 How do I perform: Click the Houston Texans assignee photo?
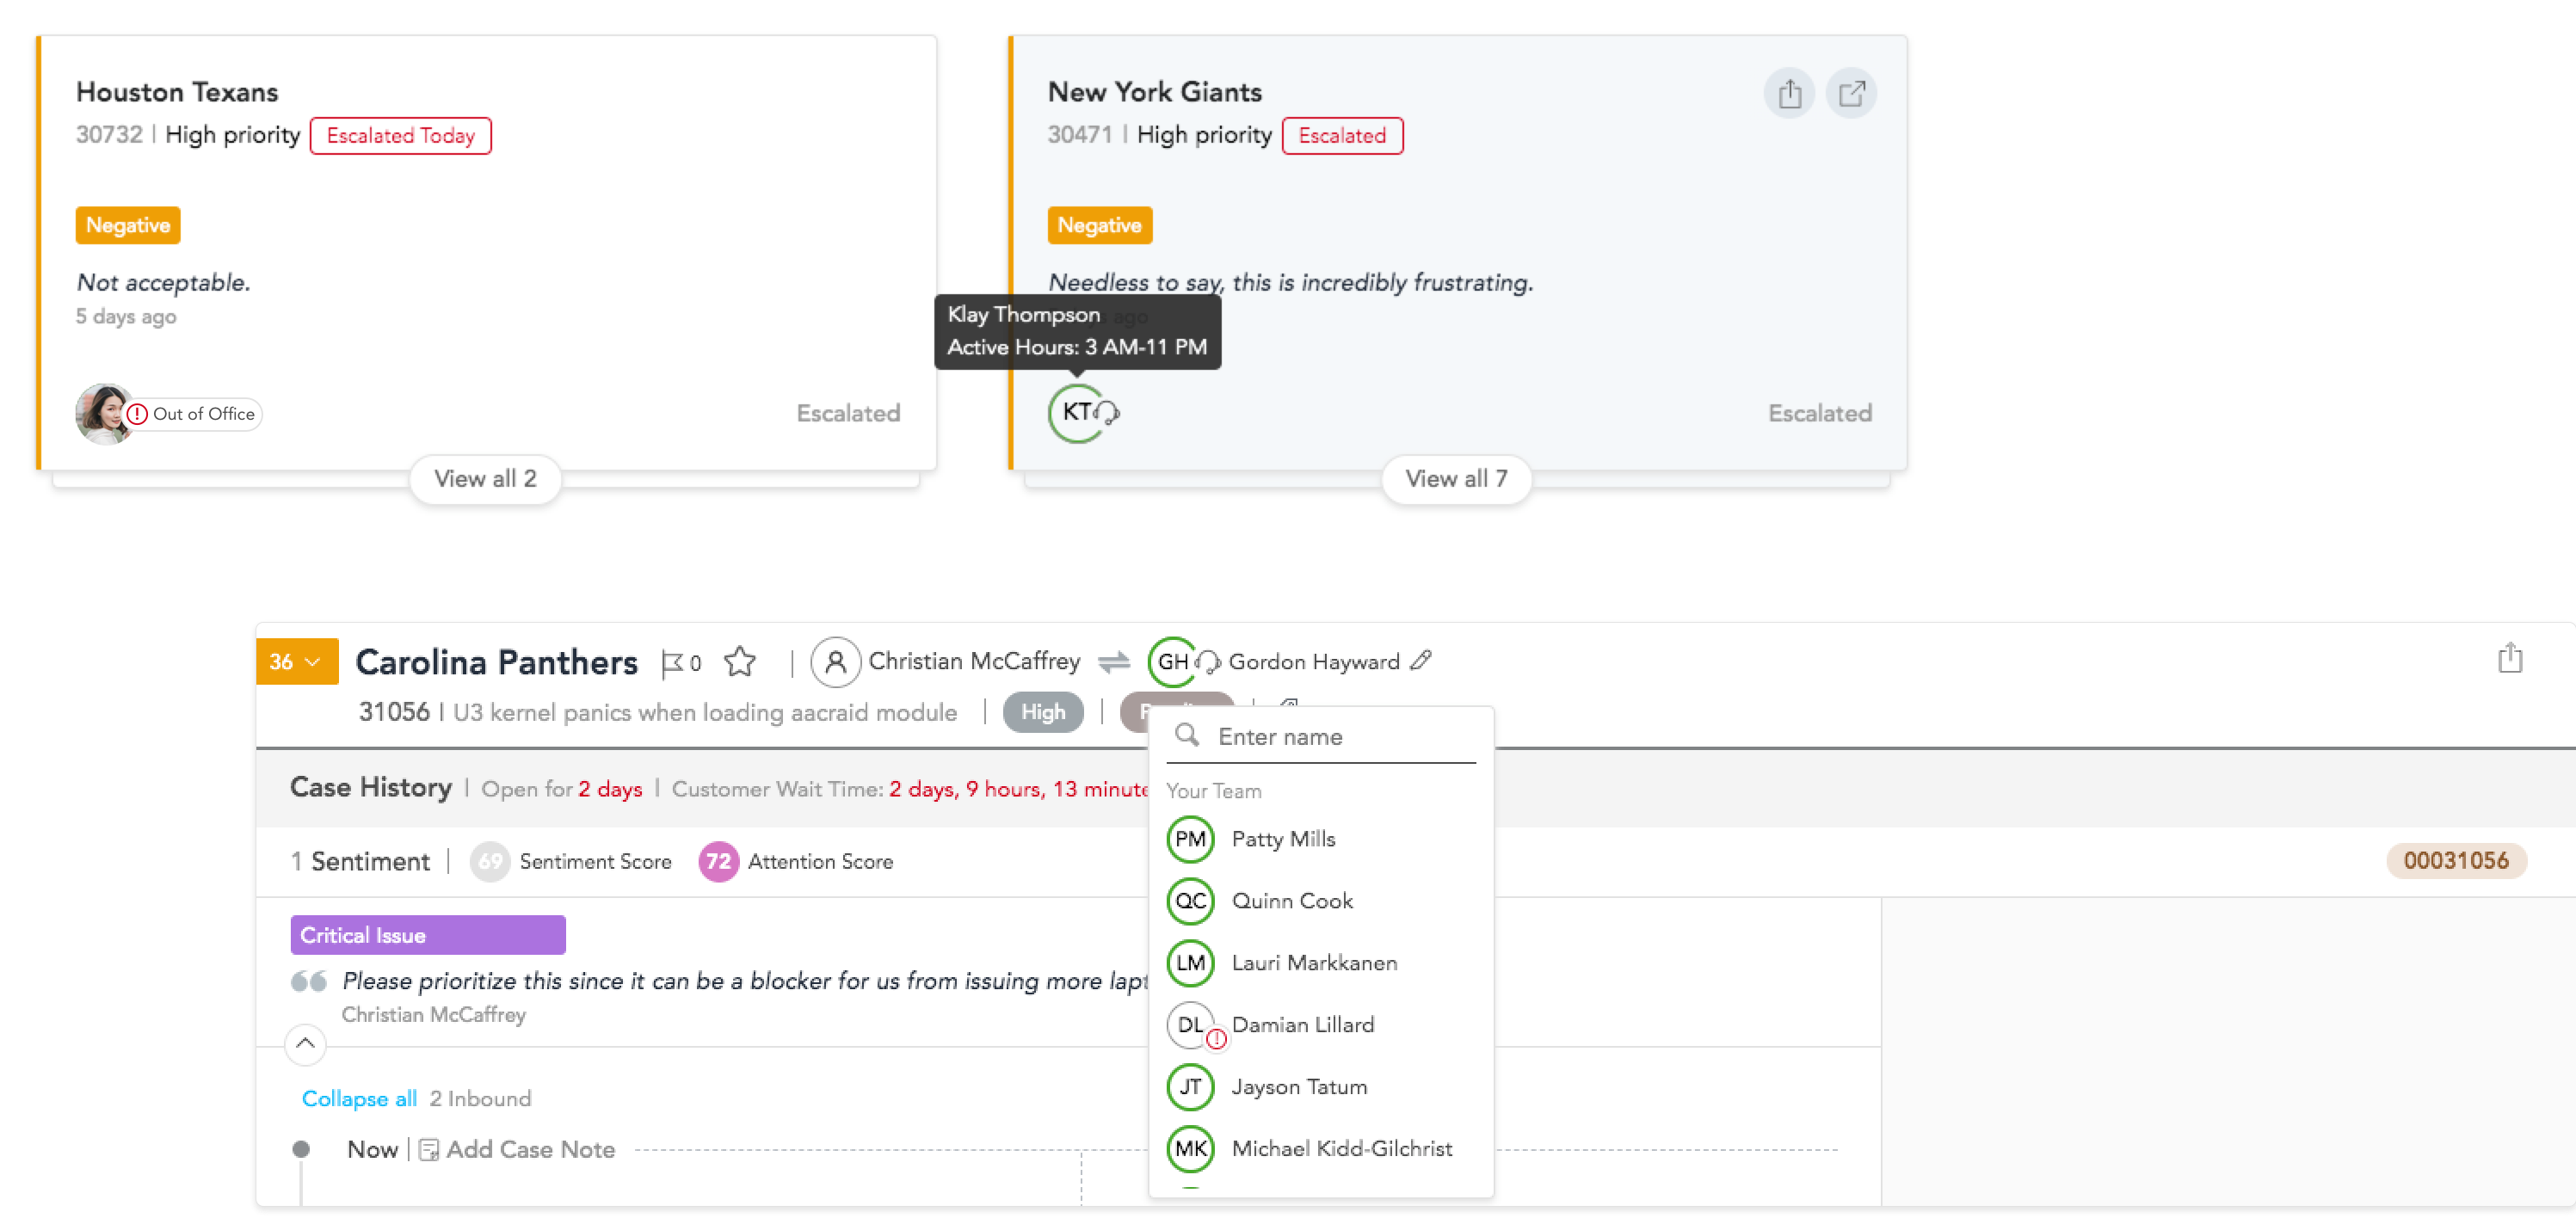pos(103,413)
